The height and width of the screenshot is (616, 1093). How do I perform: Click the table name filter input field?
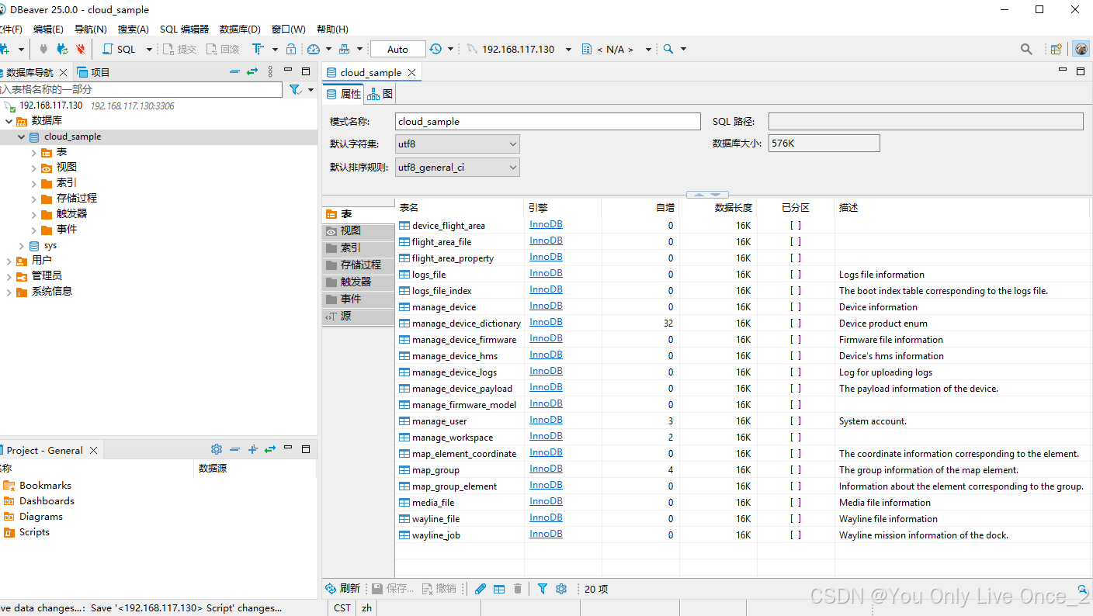[141, 90]
